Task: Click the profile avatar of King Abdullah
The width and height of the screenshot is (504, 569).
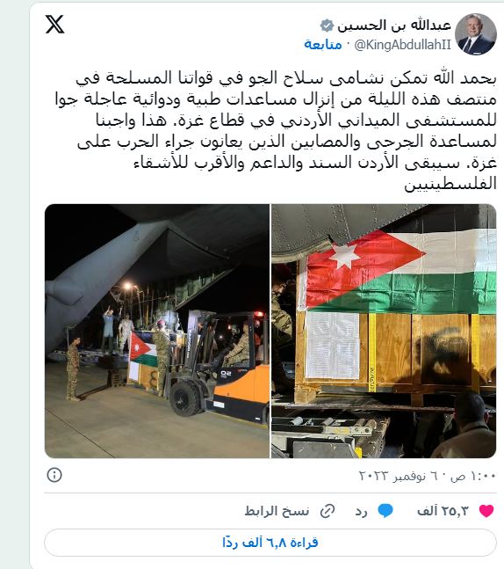Action: [476, 34]
